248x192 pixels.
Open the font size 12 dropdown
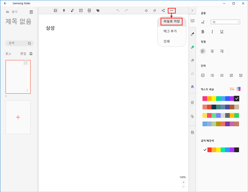[225, 22]
